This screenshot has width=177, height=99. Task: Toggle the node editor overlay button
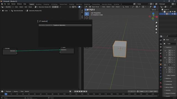[79, 7]
